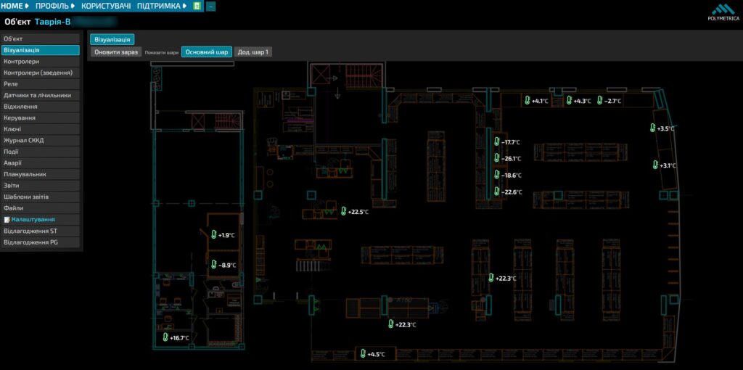Click the thermometer next to −2.7°C
The width and height of the screenshot is (743, 370).
click(x=600, y=100)
